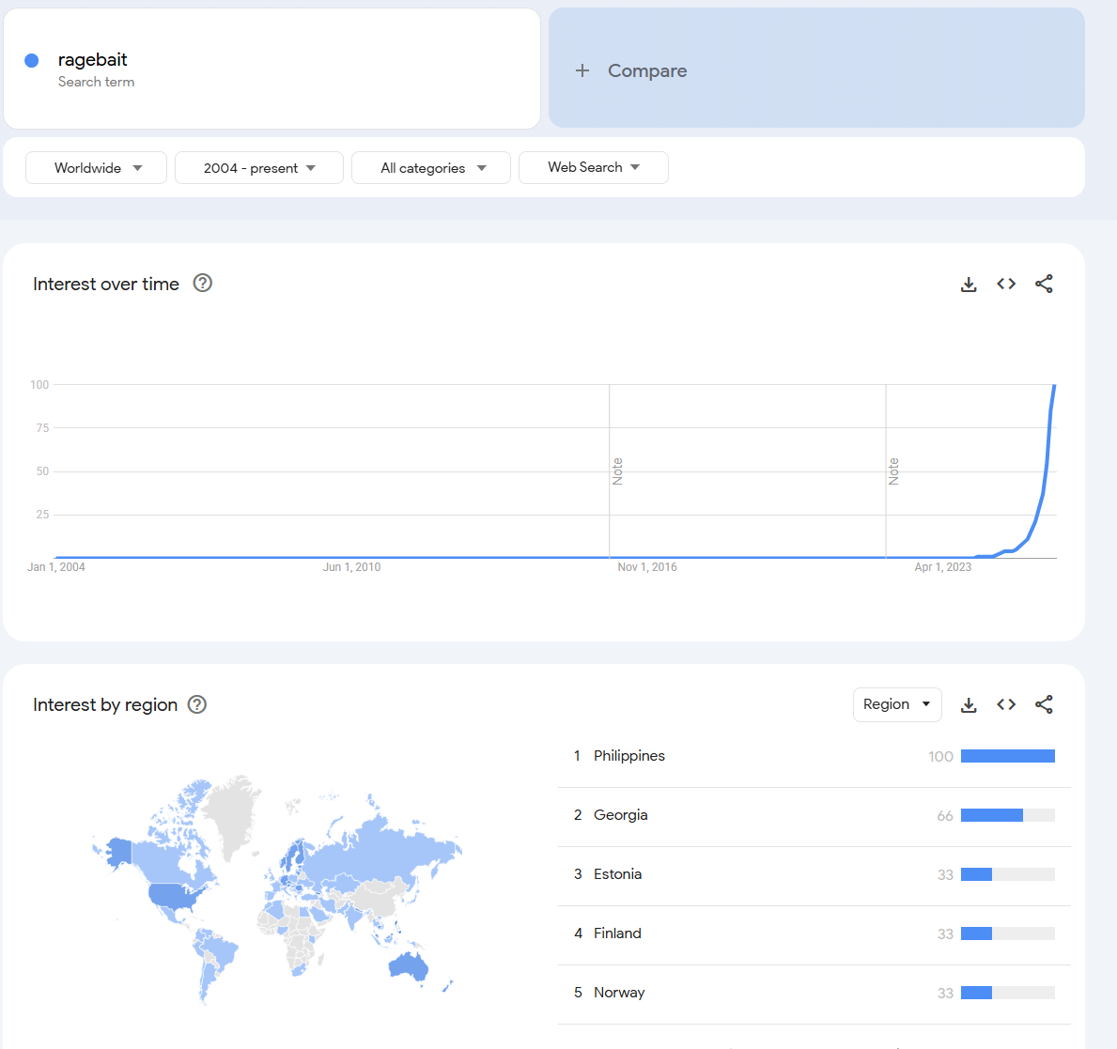Viewport: 1117px width, 1049px height.
Task: Click the Note marker near Apr 1, 2023
Action: pyautogui.click(x=894, y=471)
